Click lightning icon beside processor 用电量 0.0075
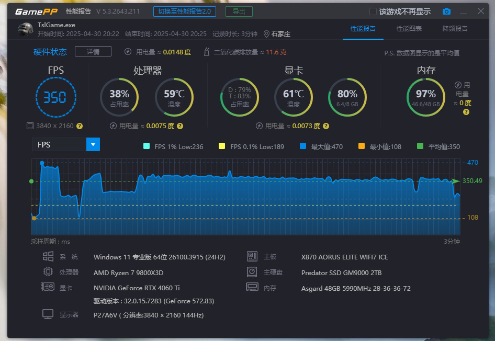Viewport: 495px width, 341px height. pyautogui.click(x=113, y=126)
